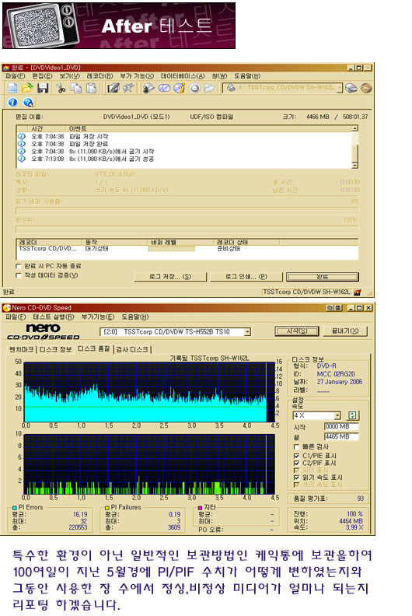Click the Disc info icon
Viewport: 412px width, 616px height.
pos(180,88)
